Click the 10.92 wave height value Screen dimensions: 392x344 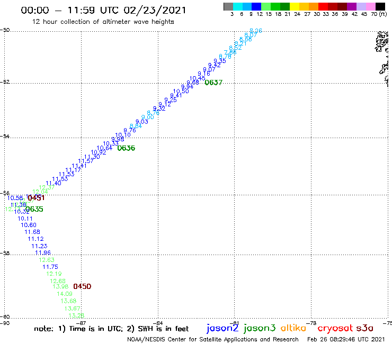(x=99, y=152)
